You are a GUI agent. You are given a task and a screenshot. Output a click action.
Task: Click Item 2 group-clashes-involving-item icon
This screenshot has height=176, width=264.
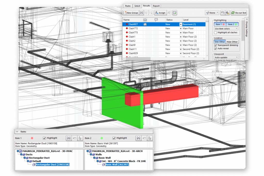click(x=138, y=138)
